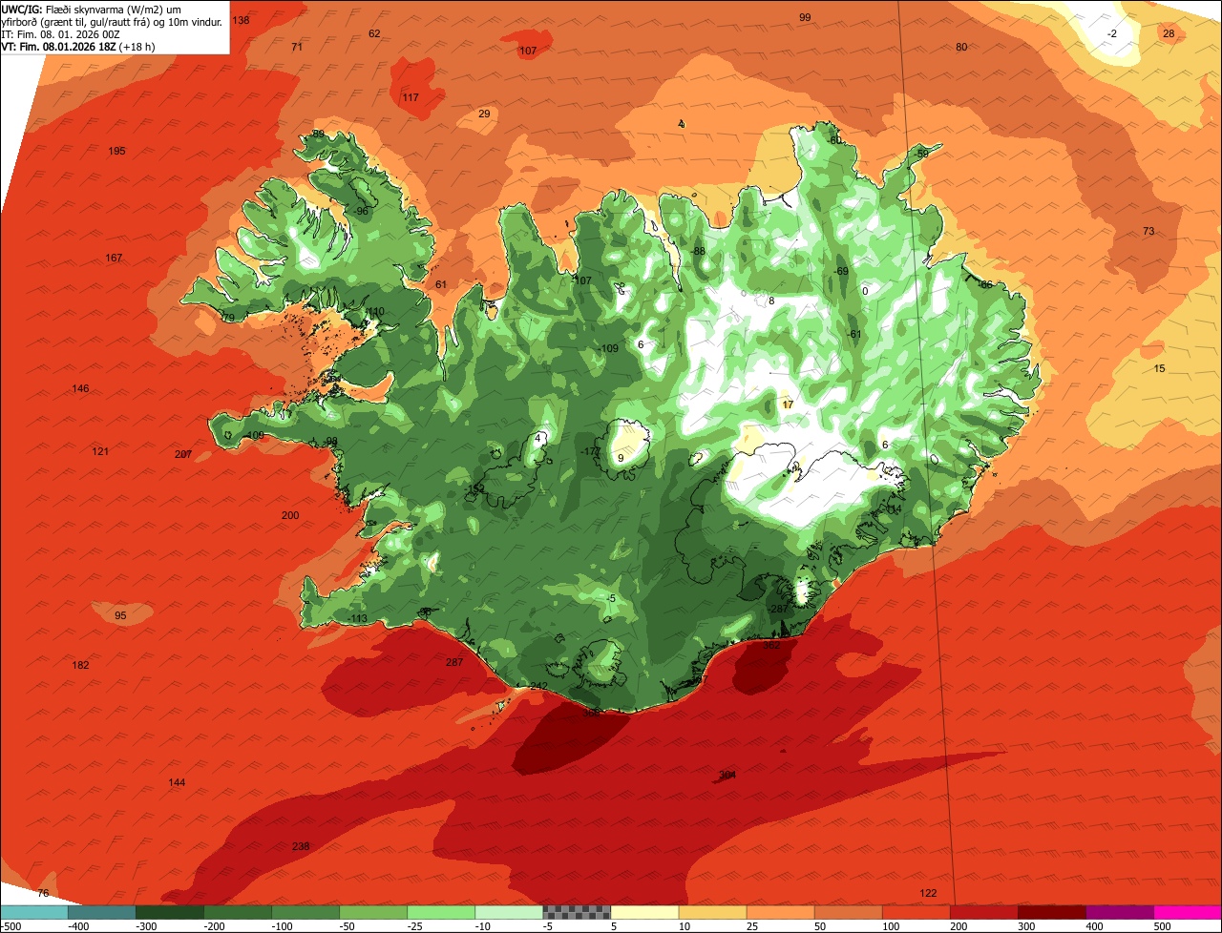Click the map value 17
Viewport: 1222px width, 933px height.
(x=788, y=404)
